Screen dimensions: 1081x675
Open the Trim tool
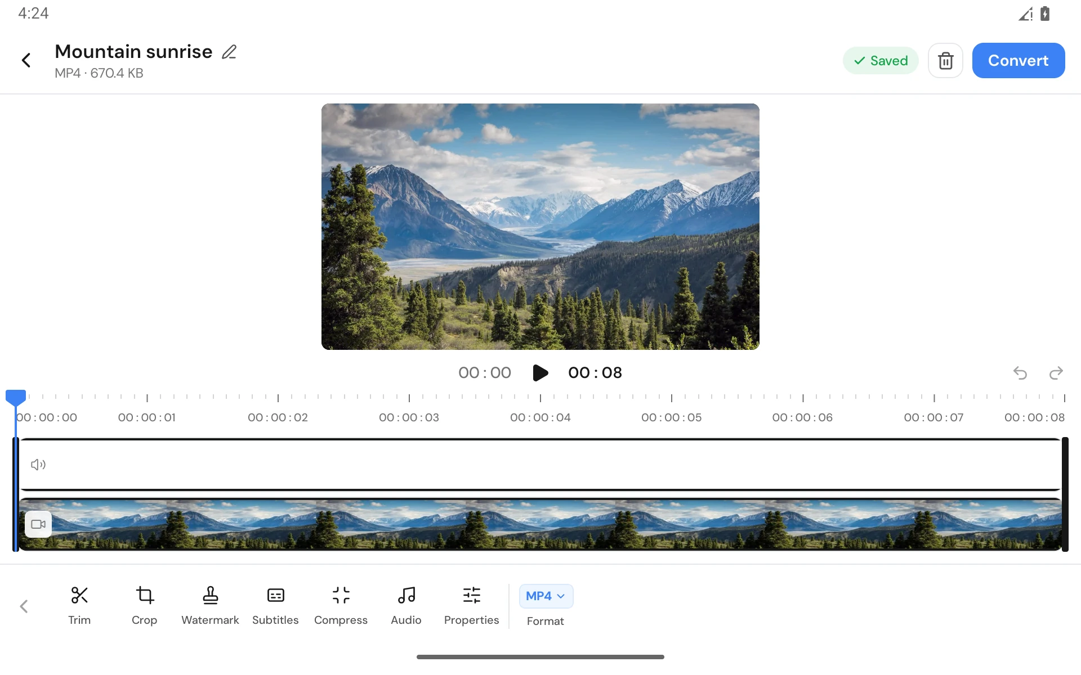(79, 606)
